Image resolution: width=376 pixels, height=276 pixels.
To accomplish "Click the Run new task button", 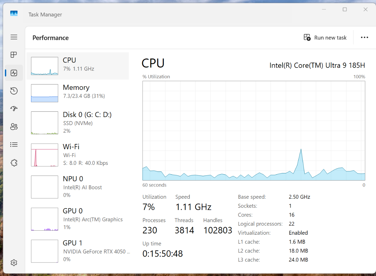I will [x=325, y=38].
